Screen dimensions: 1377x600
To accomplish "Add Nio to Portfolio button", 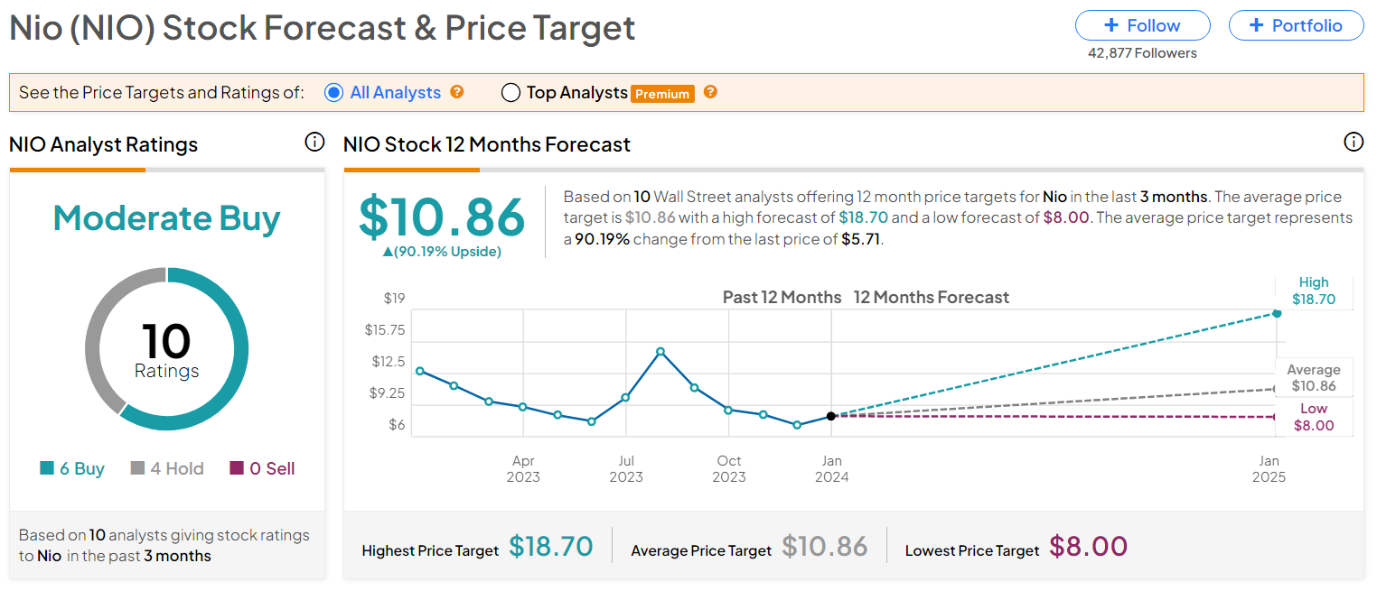I will [1296, 25].
